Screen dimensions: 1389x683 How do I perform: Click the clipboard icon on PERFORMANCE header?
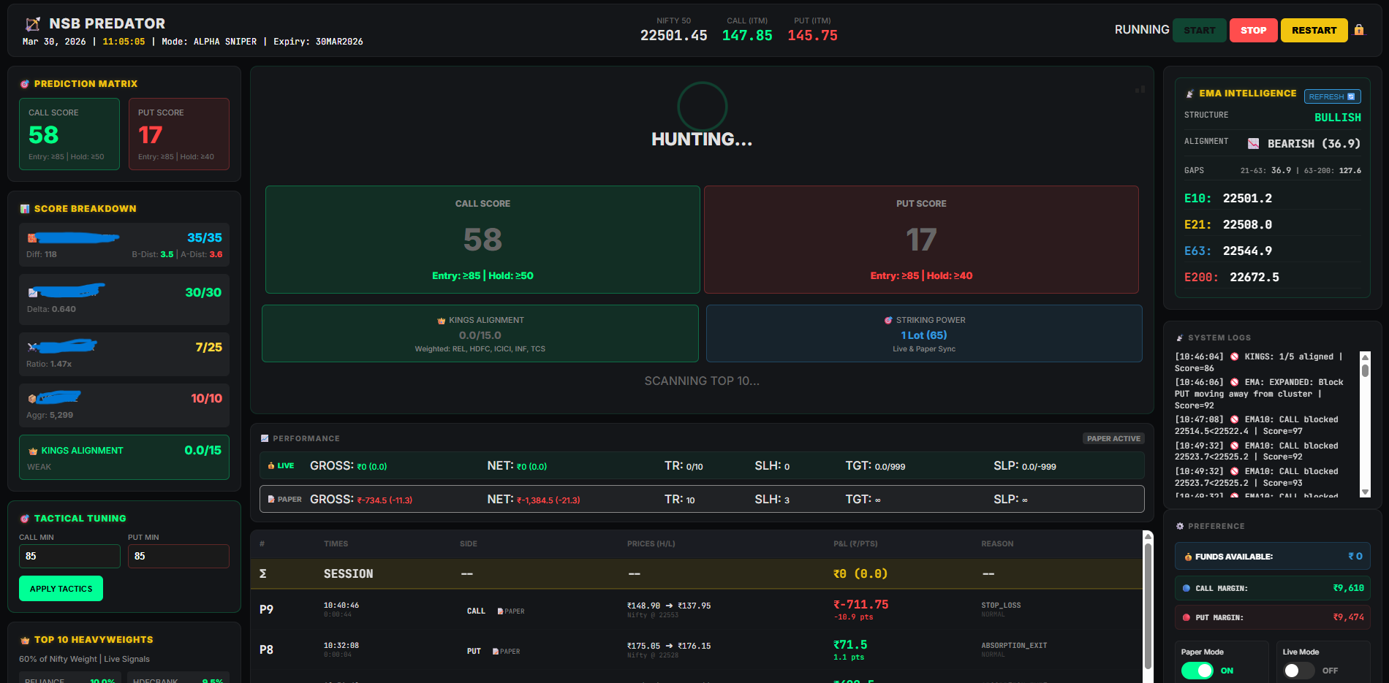tap(265, 438)
